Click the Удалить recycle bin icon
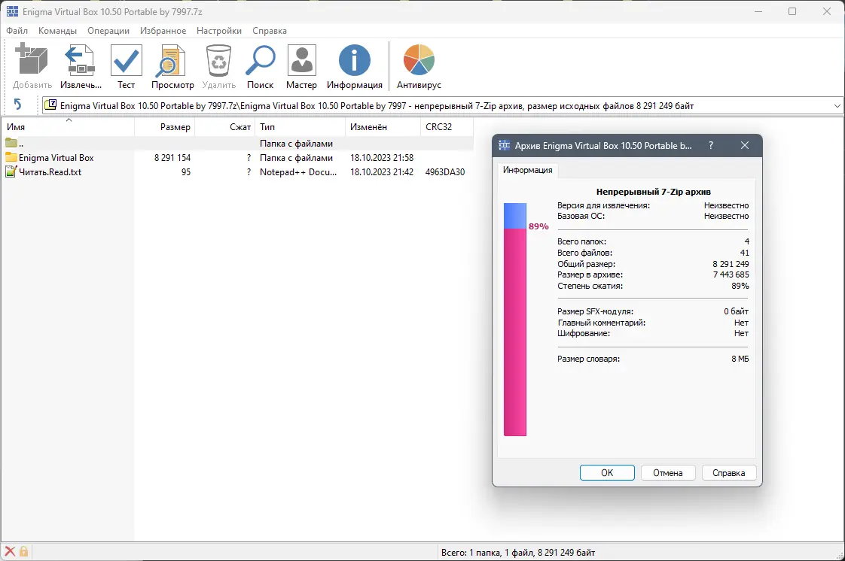The height and width of the screenshot is (561, 845). click(x=219, y=59)
